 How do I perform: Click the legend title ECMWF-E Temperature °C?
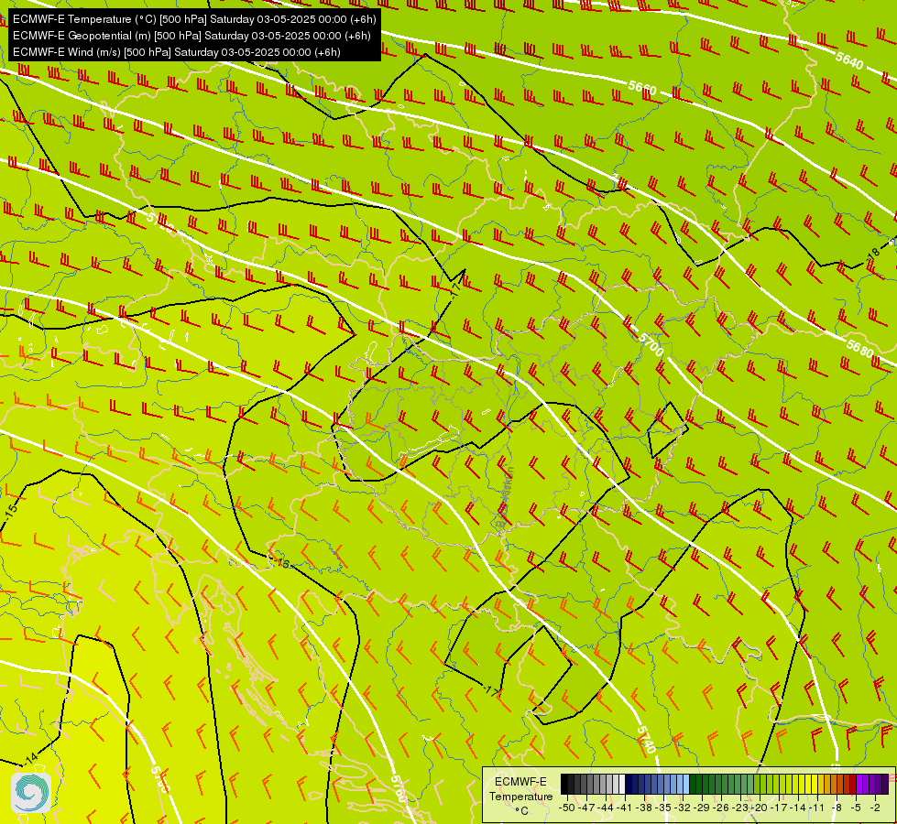click(x=520, y=796)
